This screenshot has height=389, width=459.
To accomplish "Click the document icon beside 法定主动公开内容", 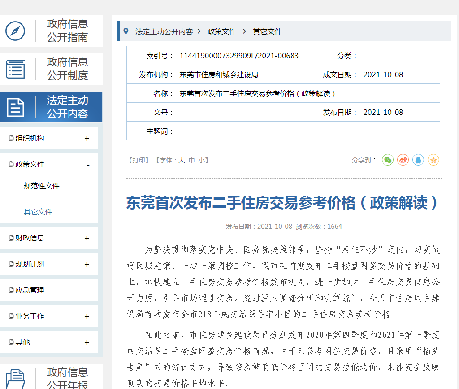I will click(15, 108).
